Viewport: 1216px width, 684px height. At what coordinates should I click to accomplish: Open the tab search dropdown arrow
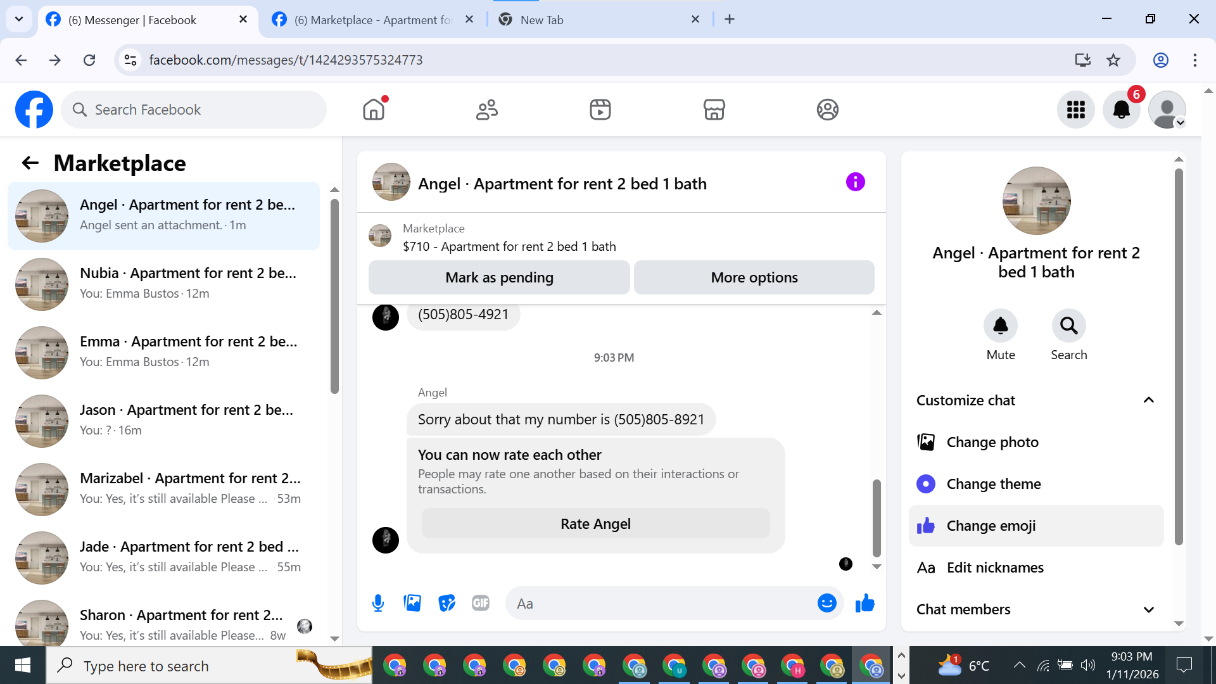tap(19, 20)
